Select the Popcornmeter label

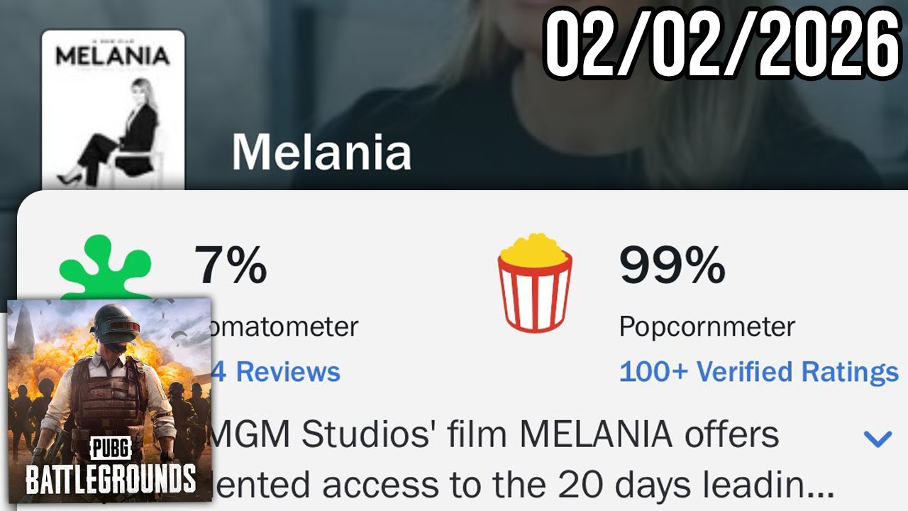(x=707, y=327)
